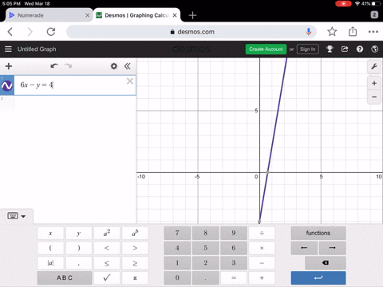This screenshot has height=287, width=383.
Task: Tap the open parenthesis key
Action: (x=50, y=248)
